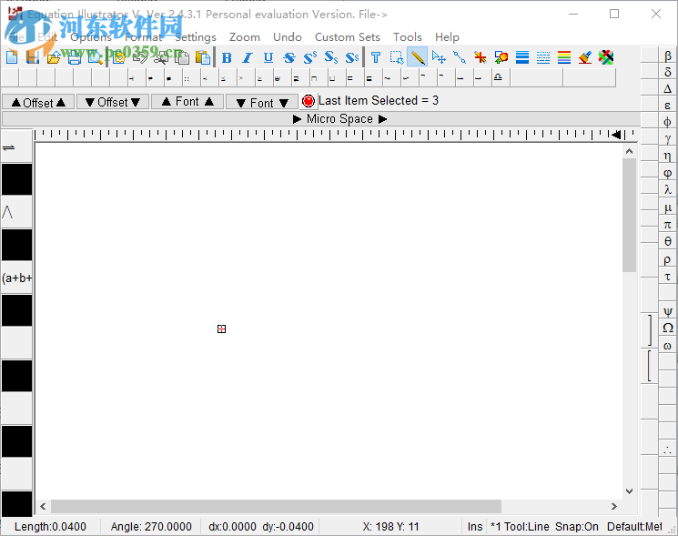Select the pointer move tool
The height and width of the screenshot is (536, 678).
[x=439, y=57]
